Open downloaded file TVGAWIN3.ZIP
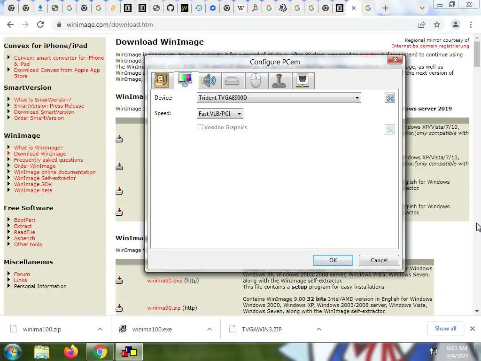 click(x=261, y=329)
